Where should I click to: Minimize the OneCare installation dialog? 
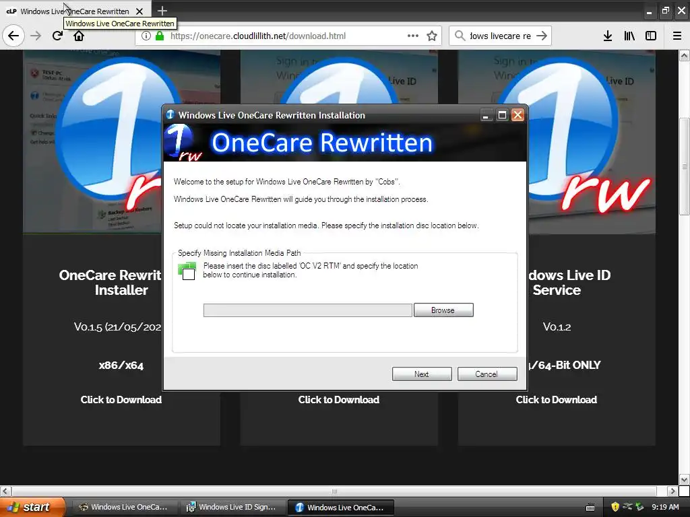[x=485, y=115]
